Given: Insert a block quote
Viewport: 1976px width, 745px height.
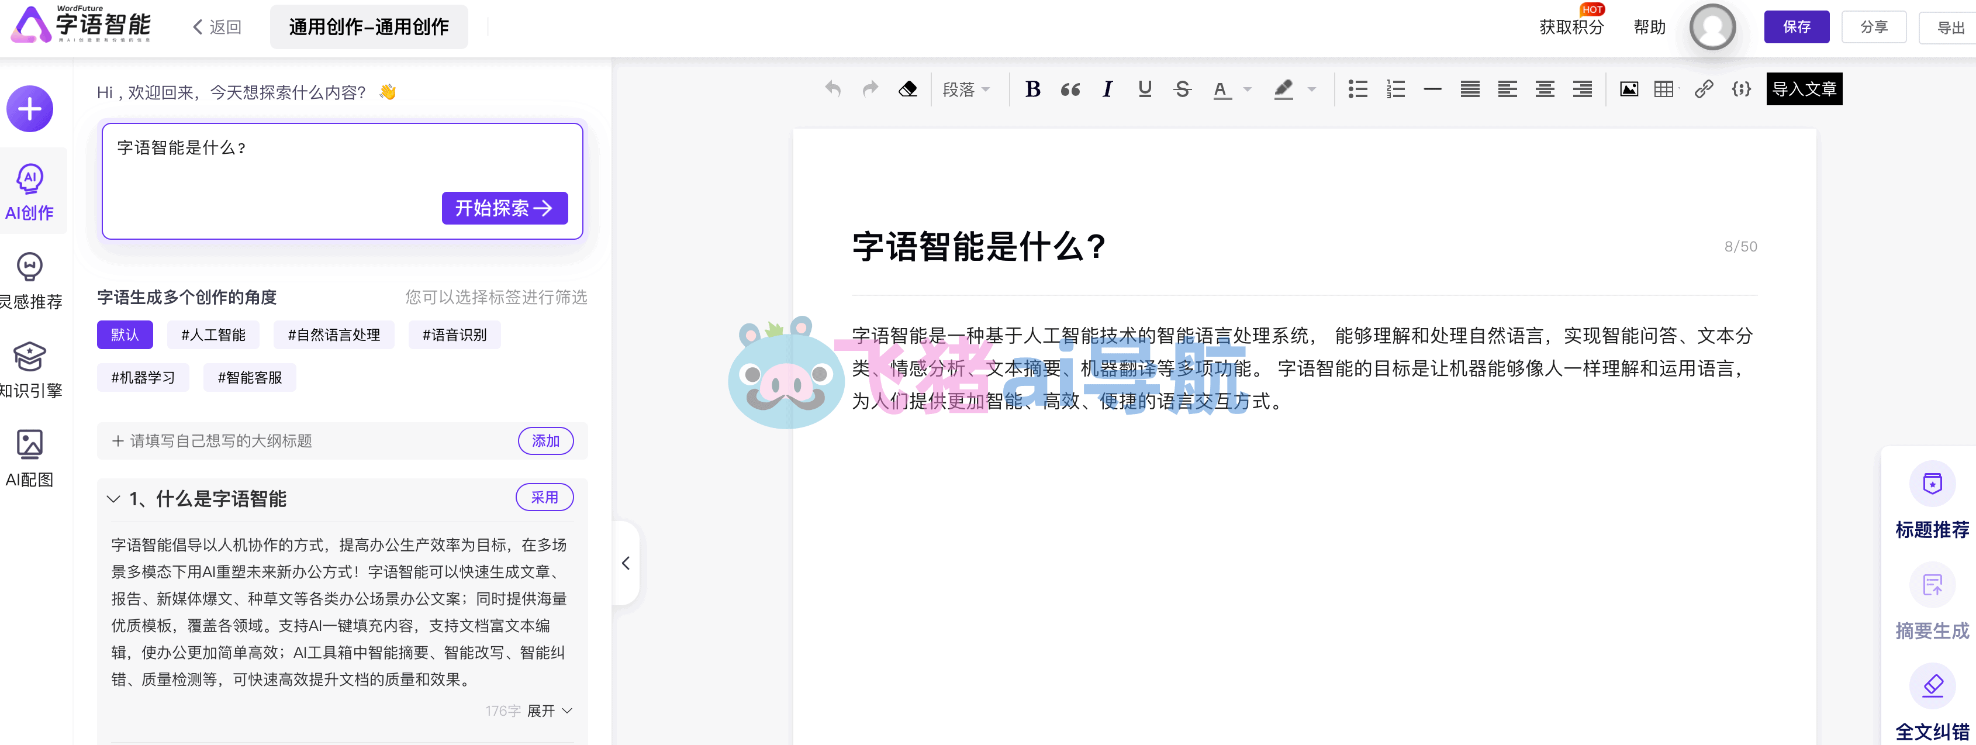Looking at the screenshot, I should (1070, 90).
